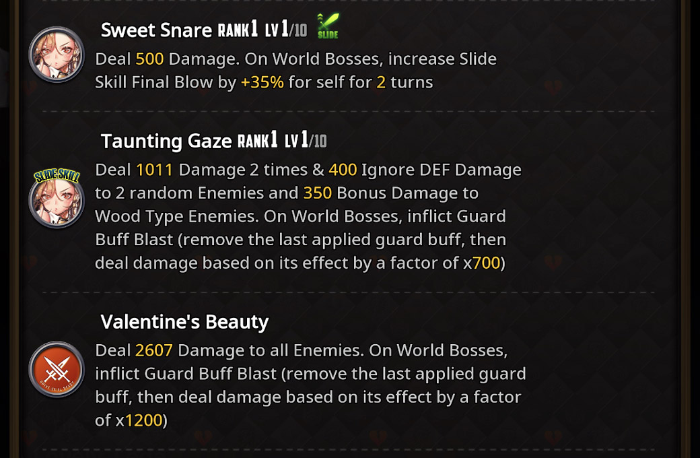Tap the Slide Skill badge above portrait
The height and width of the screenshot is (458, 700).
[57, 176]
